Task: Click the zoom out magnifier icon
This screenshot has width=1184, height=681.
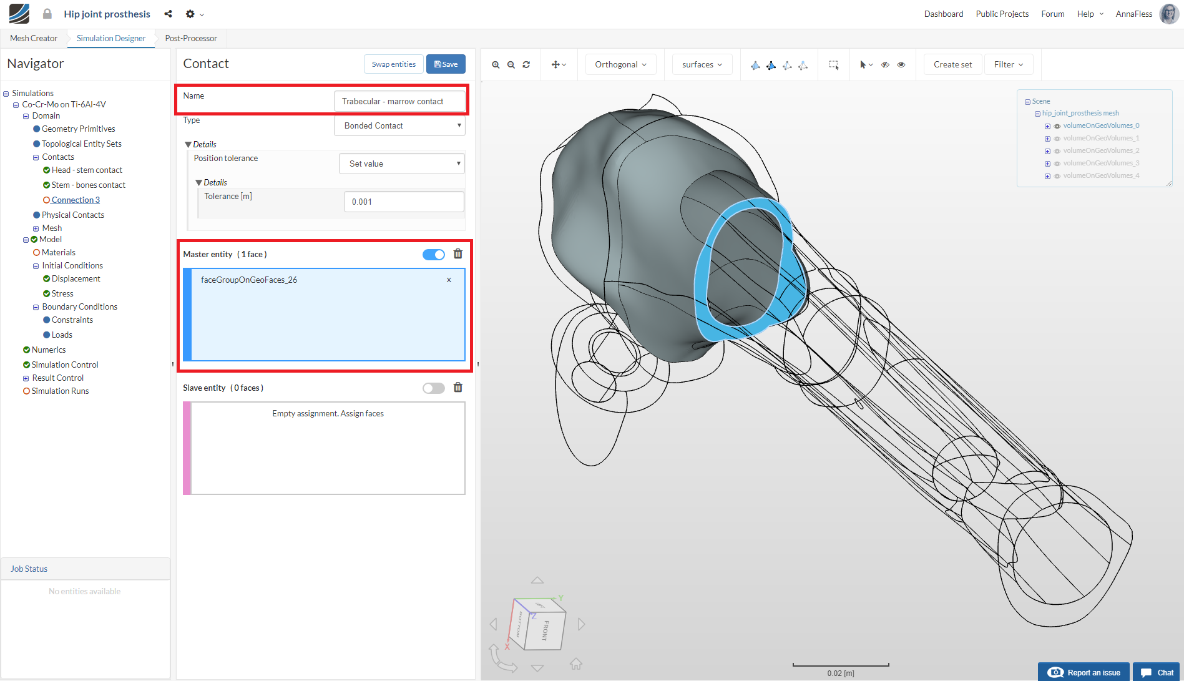Action: tap(511, 65)
